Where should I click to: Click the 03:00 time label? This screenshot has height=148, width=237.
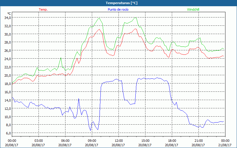[x=39, y=141]
